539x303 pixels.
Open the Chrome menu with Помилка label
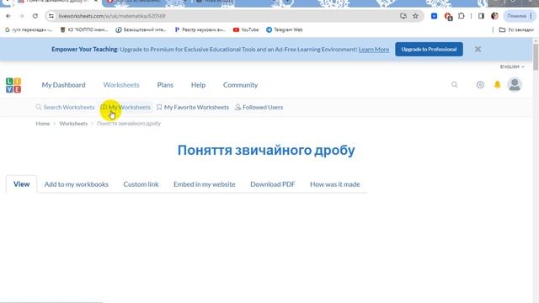pyautogui.click(x=520, y=16)
